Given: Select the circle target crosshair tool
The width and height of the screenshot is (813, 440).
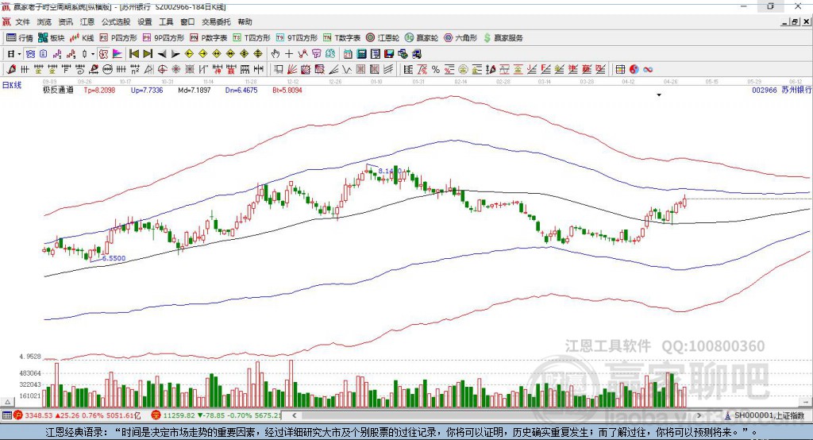Looking at the screenshot, I should 162,69.
